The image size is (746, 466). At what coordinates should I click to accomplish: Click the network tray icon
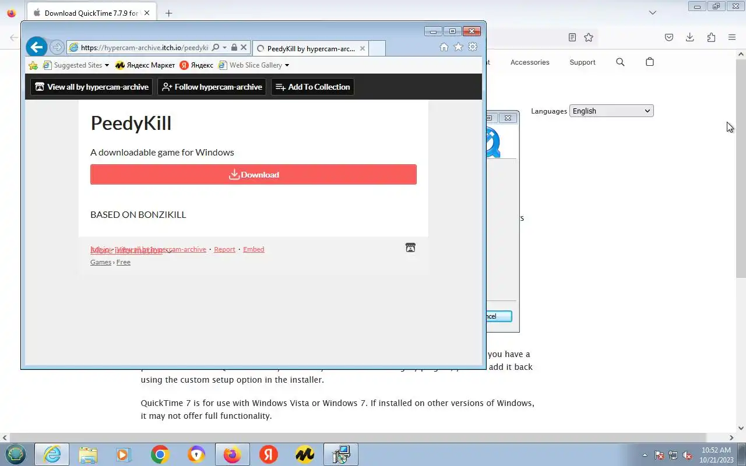click(x=673, y=455)
